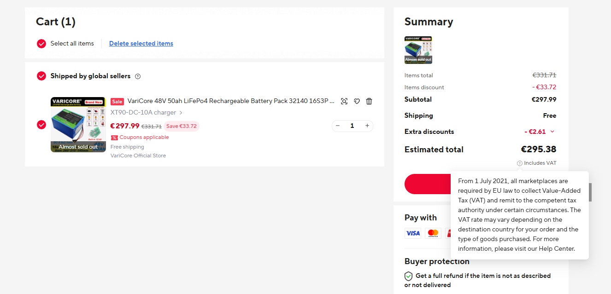611x294 pixels.
Task: Click the Mastercard payment icon
Action: click(x=433, y=233)
